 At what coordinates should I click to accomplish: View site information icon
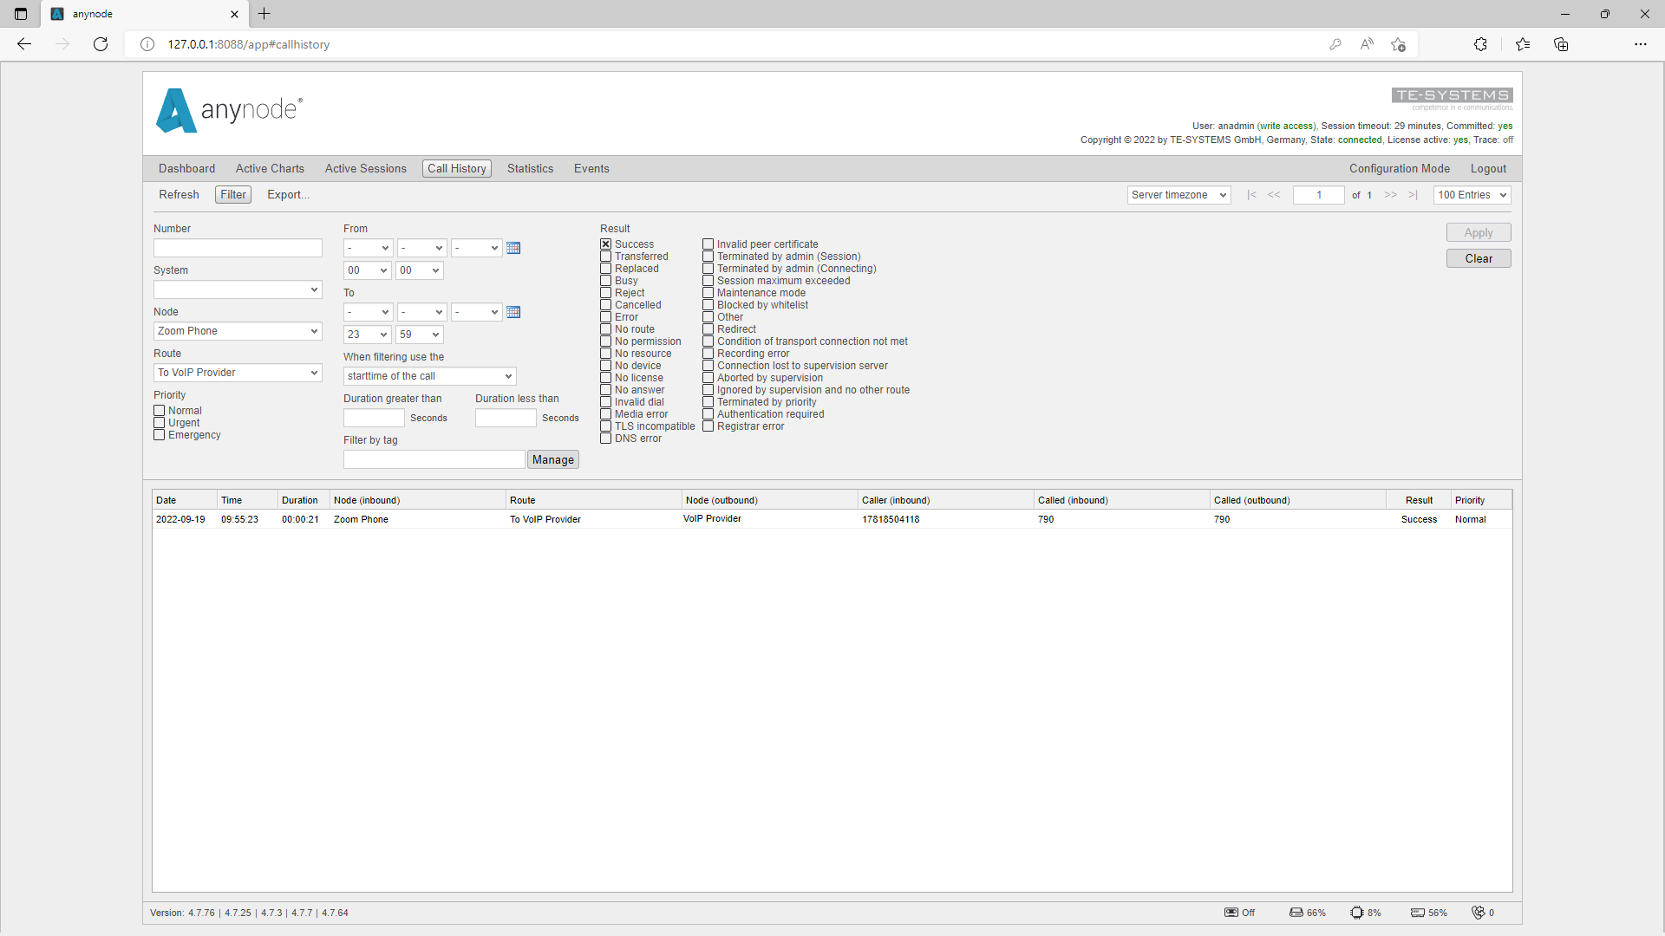click(x=147, y=44)
